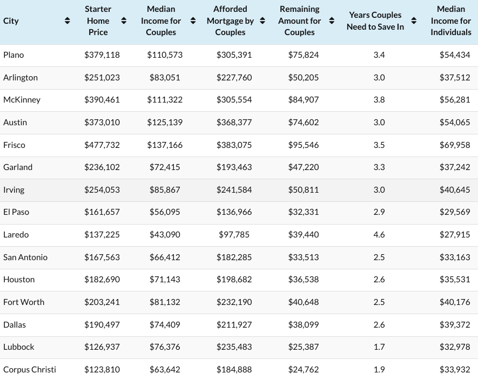
Task: Click the San Antonio city cell
Action: click(x=25, y=257)
